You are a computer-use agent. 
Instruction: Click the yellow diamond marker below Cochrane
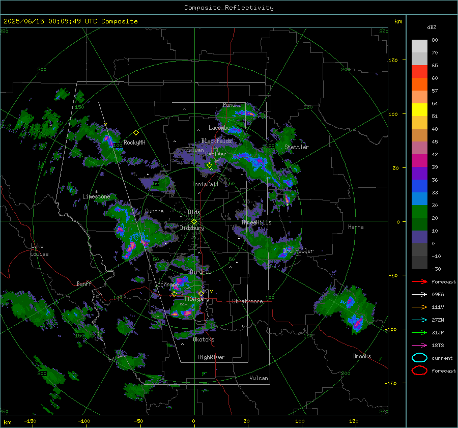[x=175, y=294]
